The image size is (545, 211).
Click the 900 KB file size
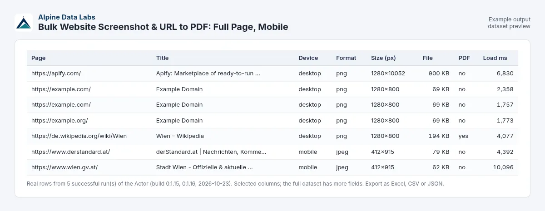pyautogui.click(x=439, y=74)
